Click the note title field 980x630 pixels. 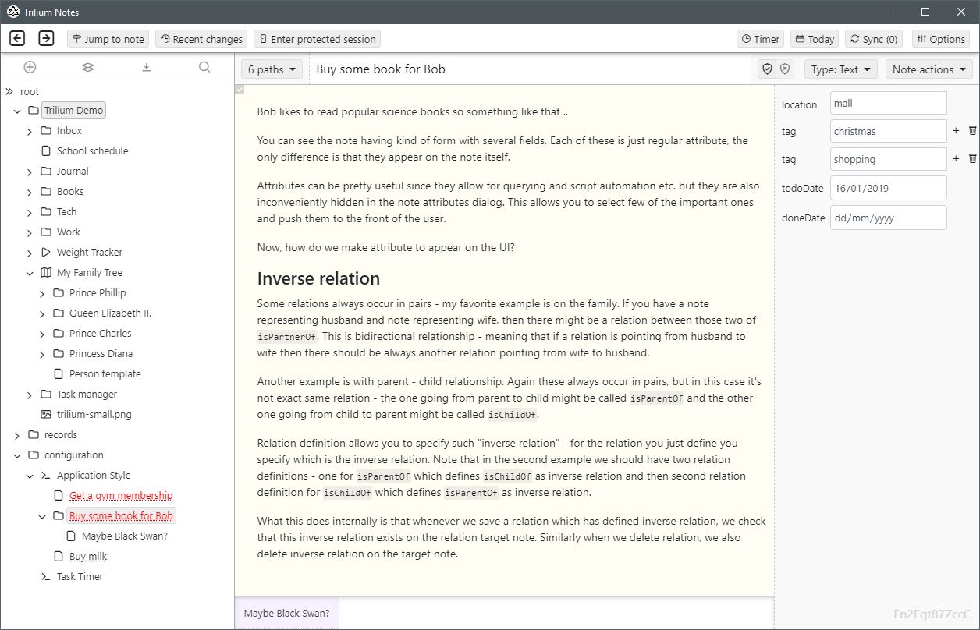click(x=531, y=69)
